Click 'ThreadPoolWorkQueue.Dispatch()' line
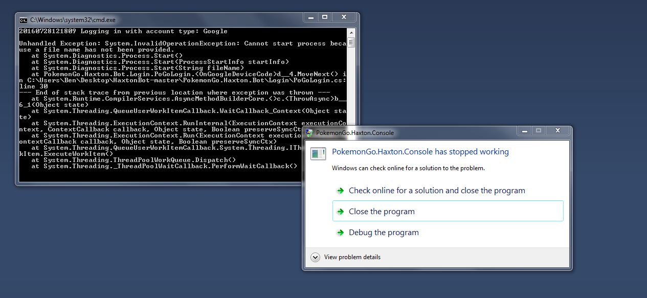Viewport: 647px width, 298px height. pos(133,160)
